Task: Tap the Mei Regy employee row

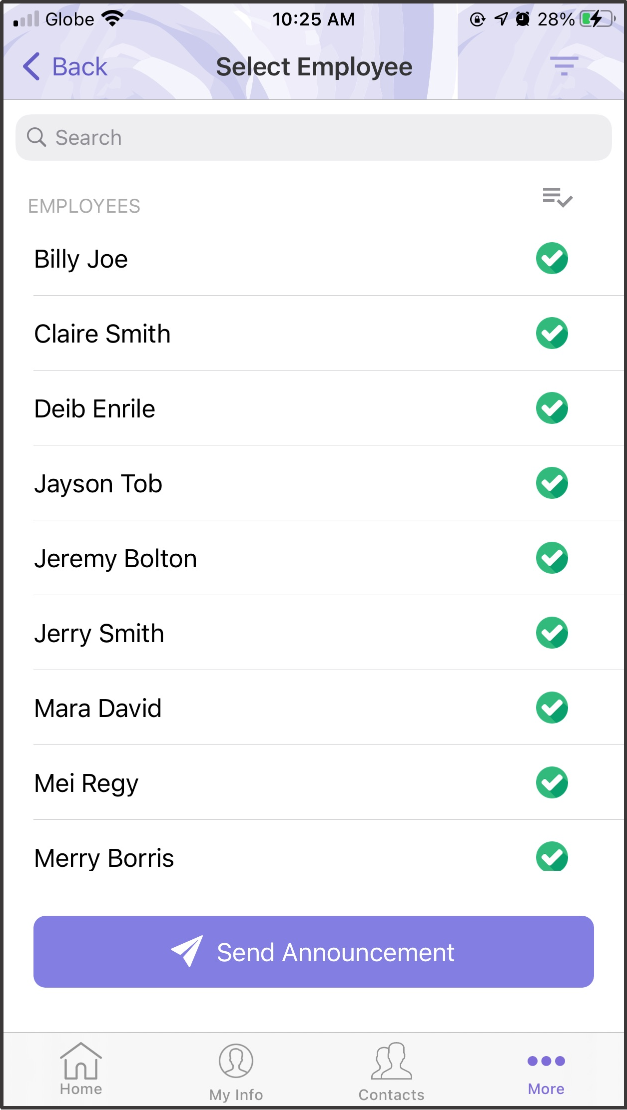Action: click(328, 782)
